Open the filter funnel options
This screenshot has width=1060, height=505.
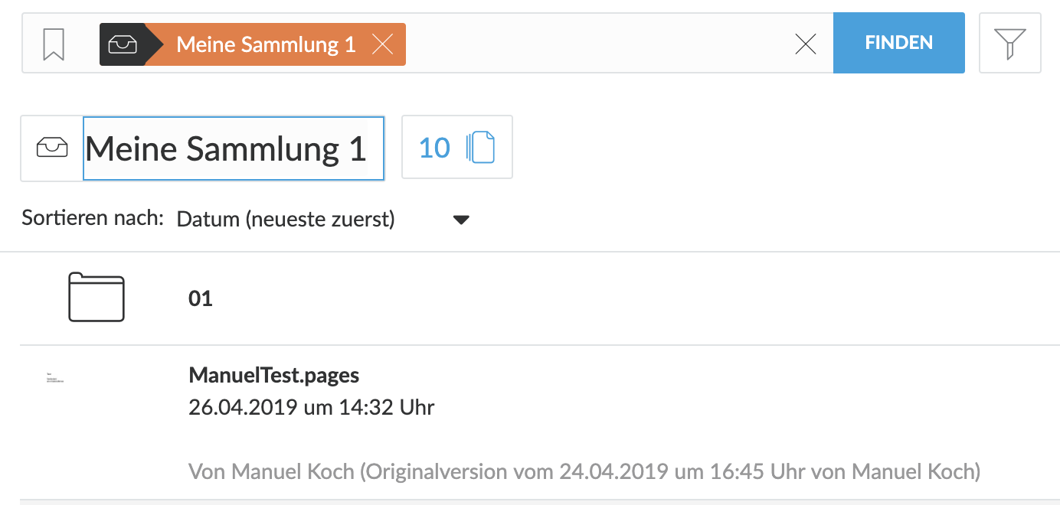pyautogui.click(x=1010, y=43)
